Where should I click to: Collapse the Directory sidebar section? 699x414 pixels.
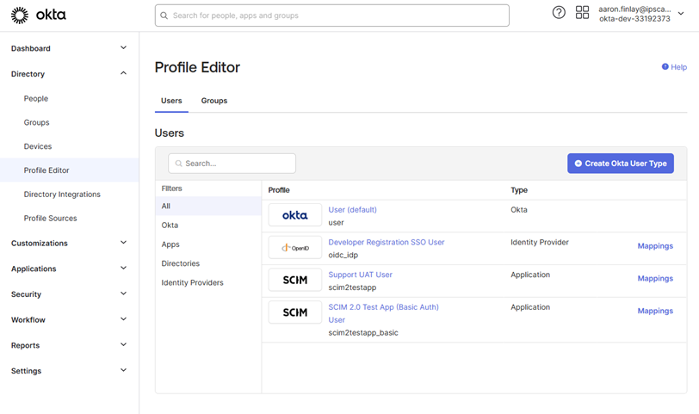[123, 74]
